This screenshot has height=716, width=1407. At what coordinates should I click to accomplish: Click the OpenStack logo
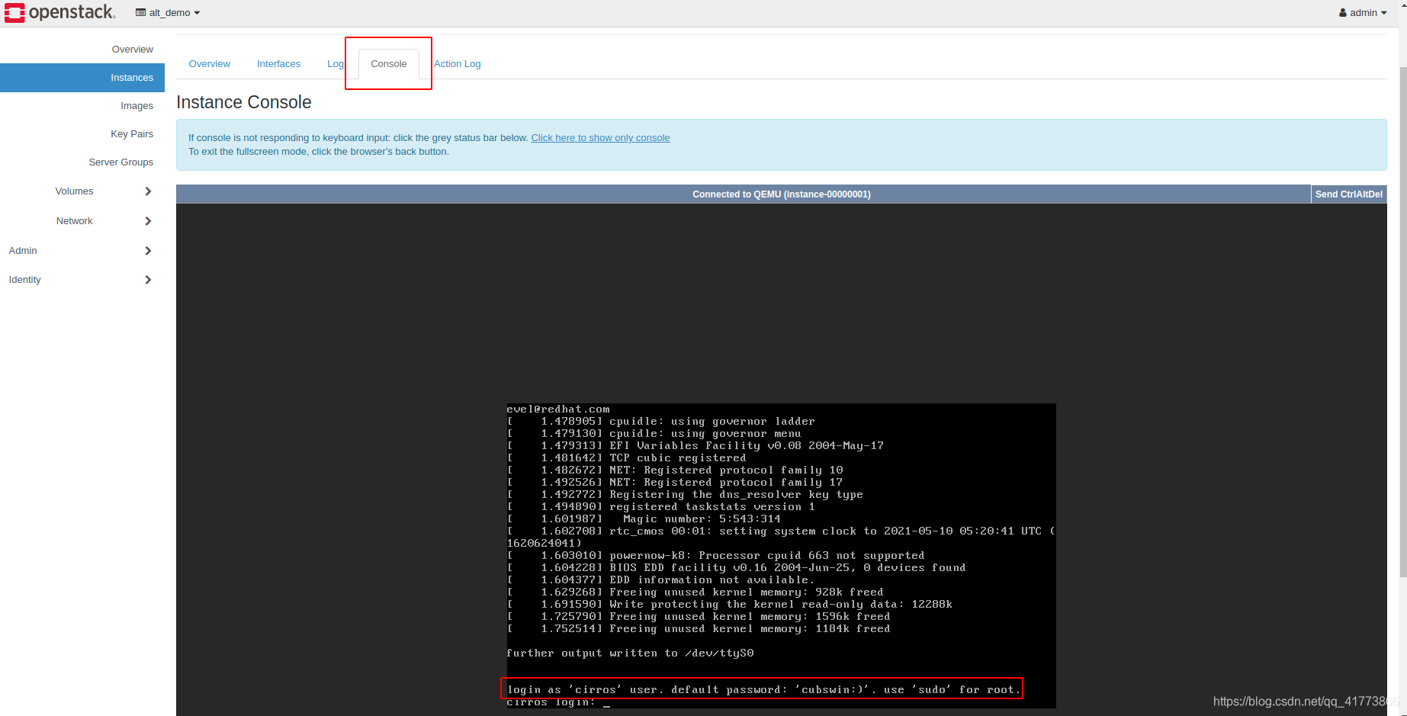click(59, 12)
